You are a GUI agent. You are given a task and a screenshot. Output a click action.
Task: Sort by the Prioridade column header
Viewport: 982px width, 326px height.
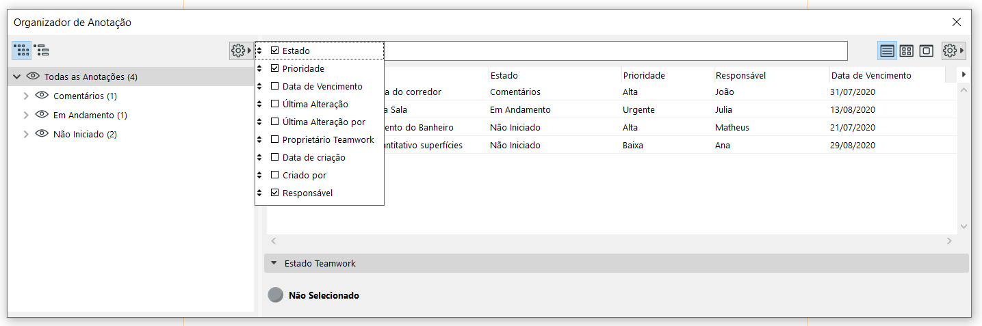(x=644, y=75)
